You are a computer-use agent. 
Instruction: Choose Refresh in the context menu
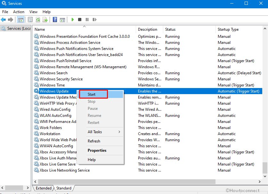(101, 141)
